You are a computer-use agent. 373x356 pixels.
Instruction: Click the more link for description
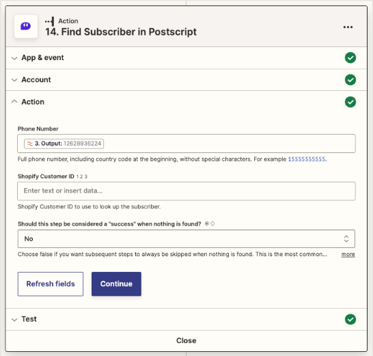coord(348,254)
